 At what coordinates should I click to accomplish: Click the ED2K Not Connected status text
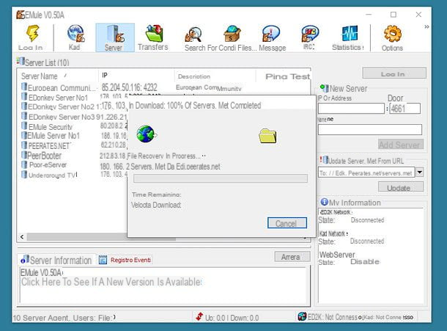tap(333, 317)
